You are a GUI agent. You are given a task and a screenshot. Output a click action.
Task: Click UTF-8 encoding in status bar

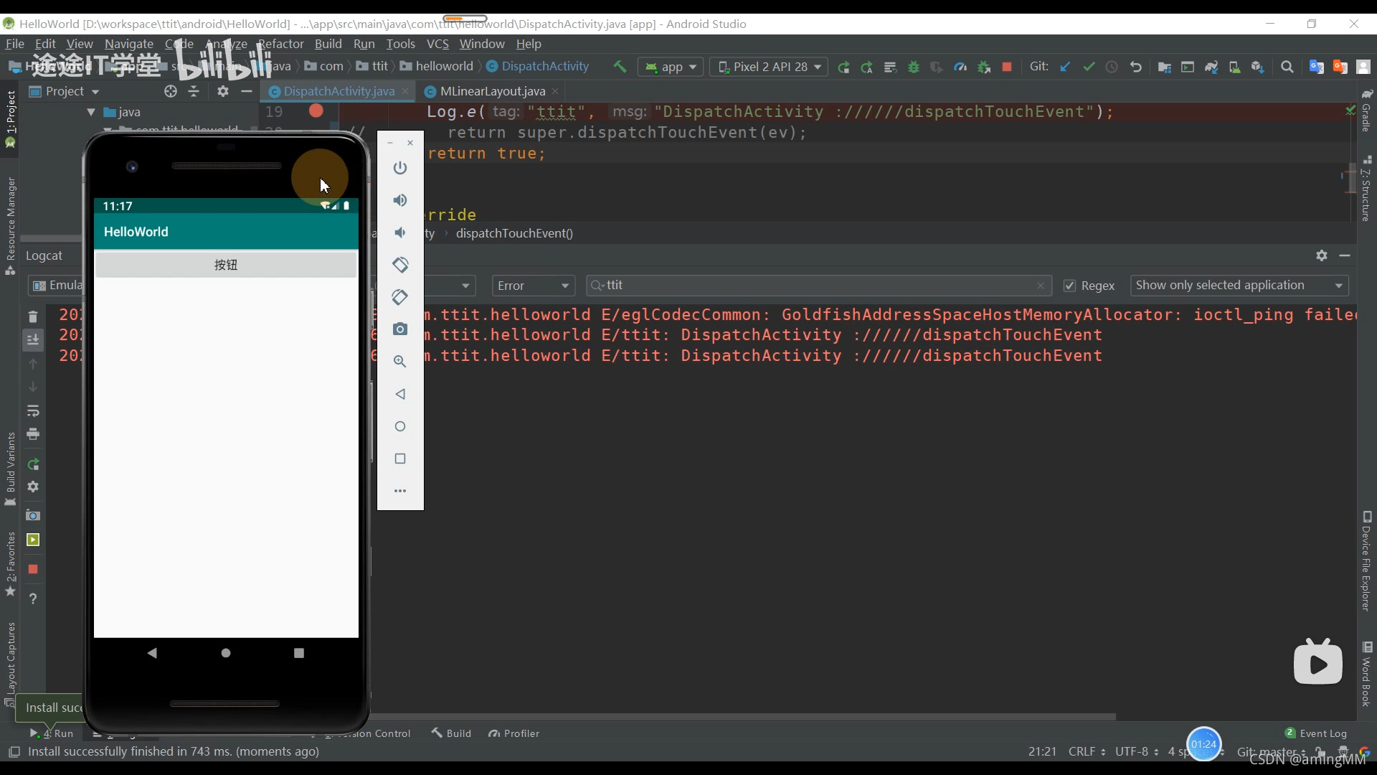click(1137, 751)
